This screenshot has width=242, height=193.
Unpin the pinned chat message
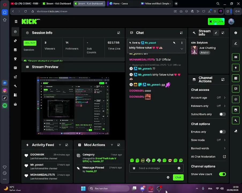pyautogui.click(x=174, y=43)
